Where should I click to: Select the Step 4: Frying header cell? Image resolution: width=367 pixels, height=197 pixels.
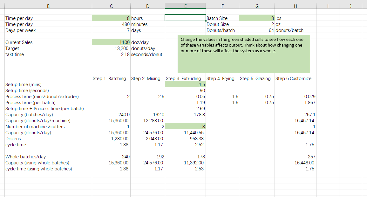coord(222,78)
